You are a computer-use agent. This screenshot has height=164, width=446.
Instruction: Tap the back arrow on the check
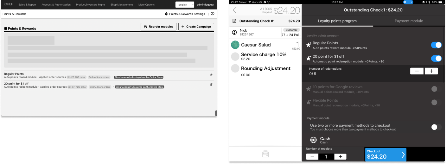tap(235, 10)
